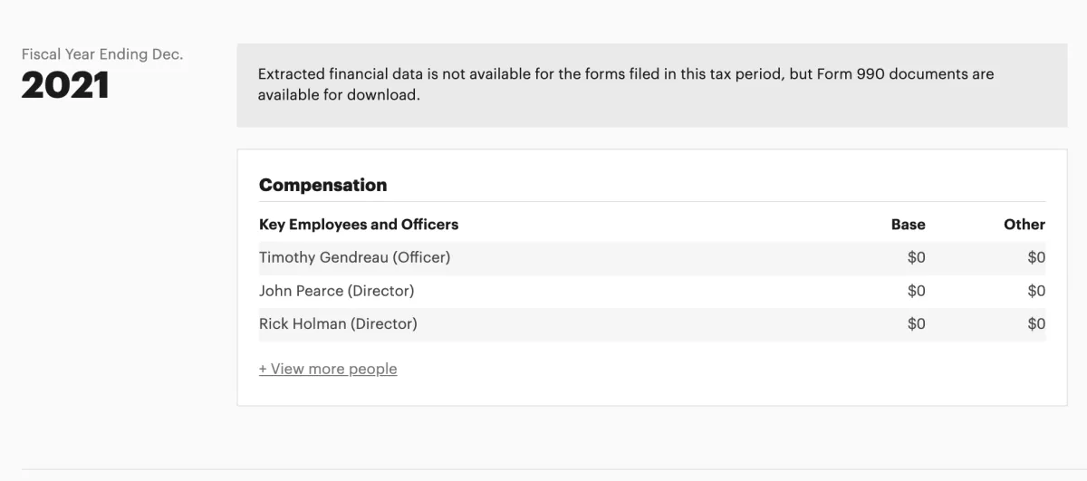Click the Base column header
The image size is (1087, 481).
pyautogui.click(x=908, y=225)
